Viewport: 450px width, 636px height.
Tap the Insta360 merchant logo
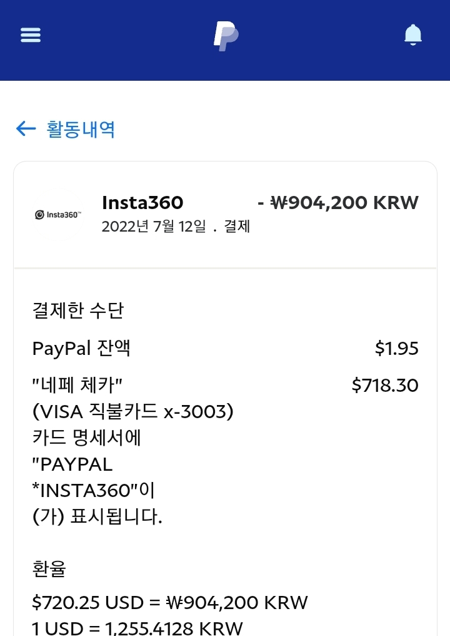[x=58, y=215]
